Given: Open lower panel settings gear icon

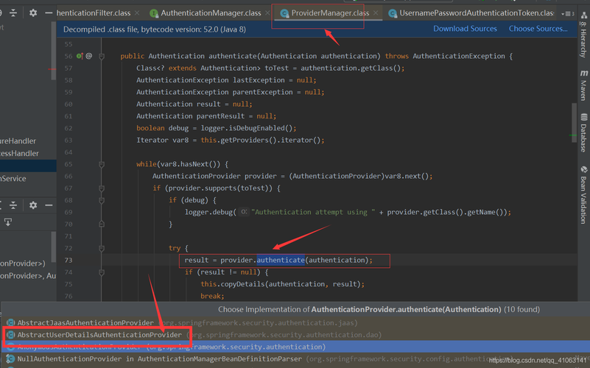Looking at the screenshot, I should point(33,205).
